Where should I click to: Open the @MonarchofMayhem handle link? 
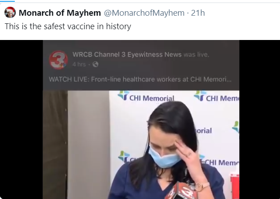click(144, 13)
